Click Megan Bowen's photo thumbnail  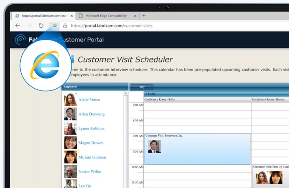(x=71, y=143)
